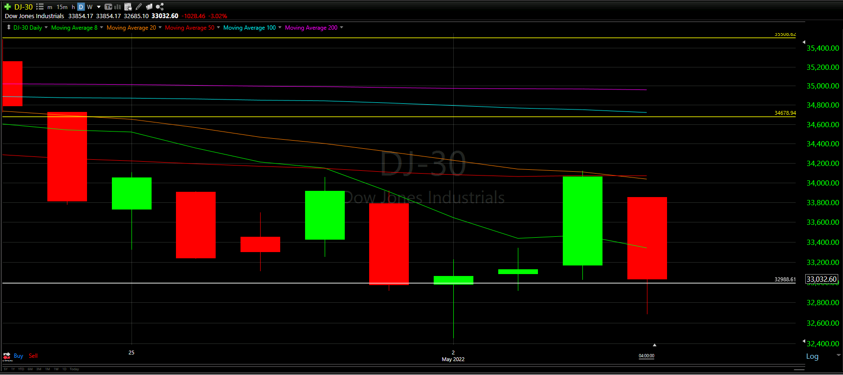The height and width of the screenshot is (375, 843).
Task: Click the up-down arrows beside DJ-30 Daily
Action: click(x=8, y=27)
